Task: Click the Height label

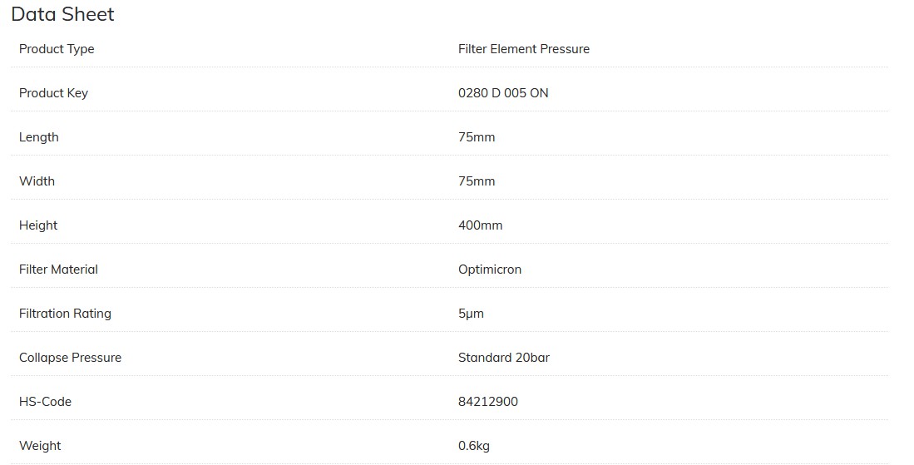Action: click(x=38, y=225)
